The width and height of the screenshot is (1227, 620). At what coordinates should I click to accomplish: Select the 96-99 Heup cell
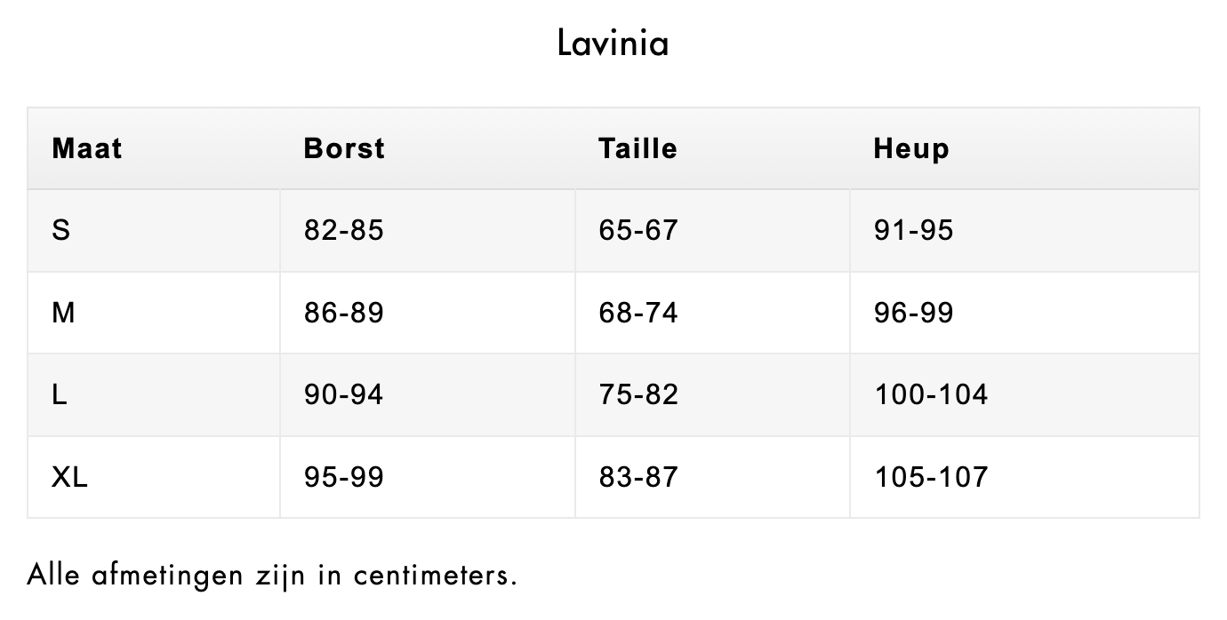[x=913, y=313]
